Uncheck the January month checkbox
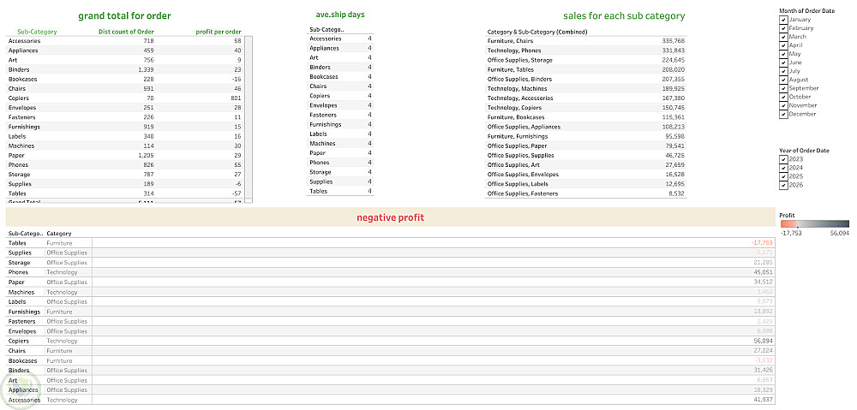 point(783,20)
